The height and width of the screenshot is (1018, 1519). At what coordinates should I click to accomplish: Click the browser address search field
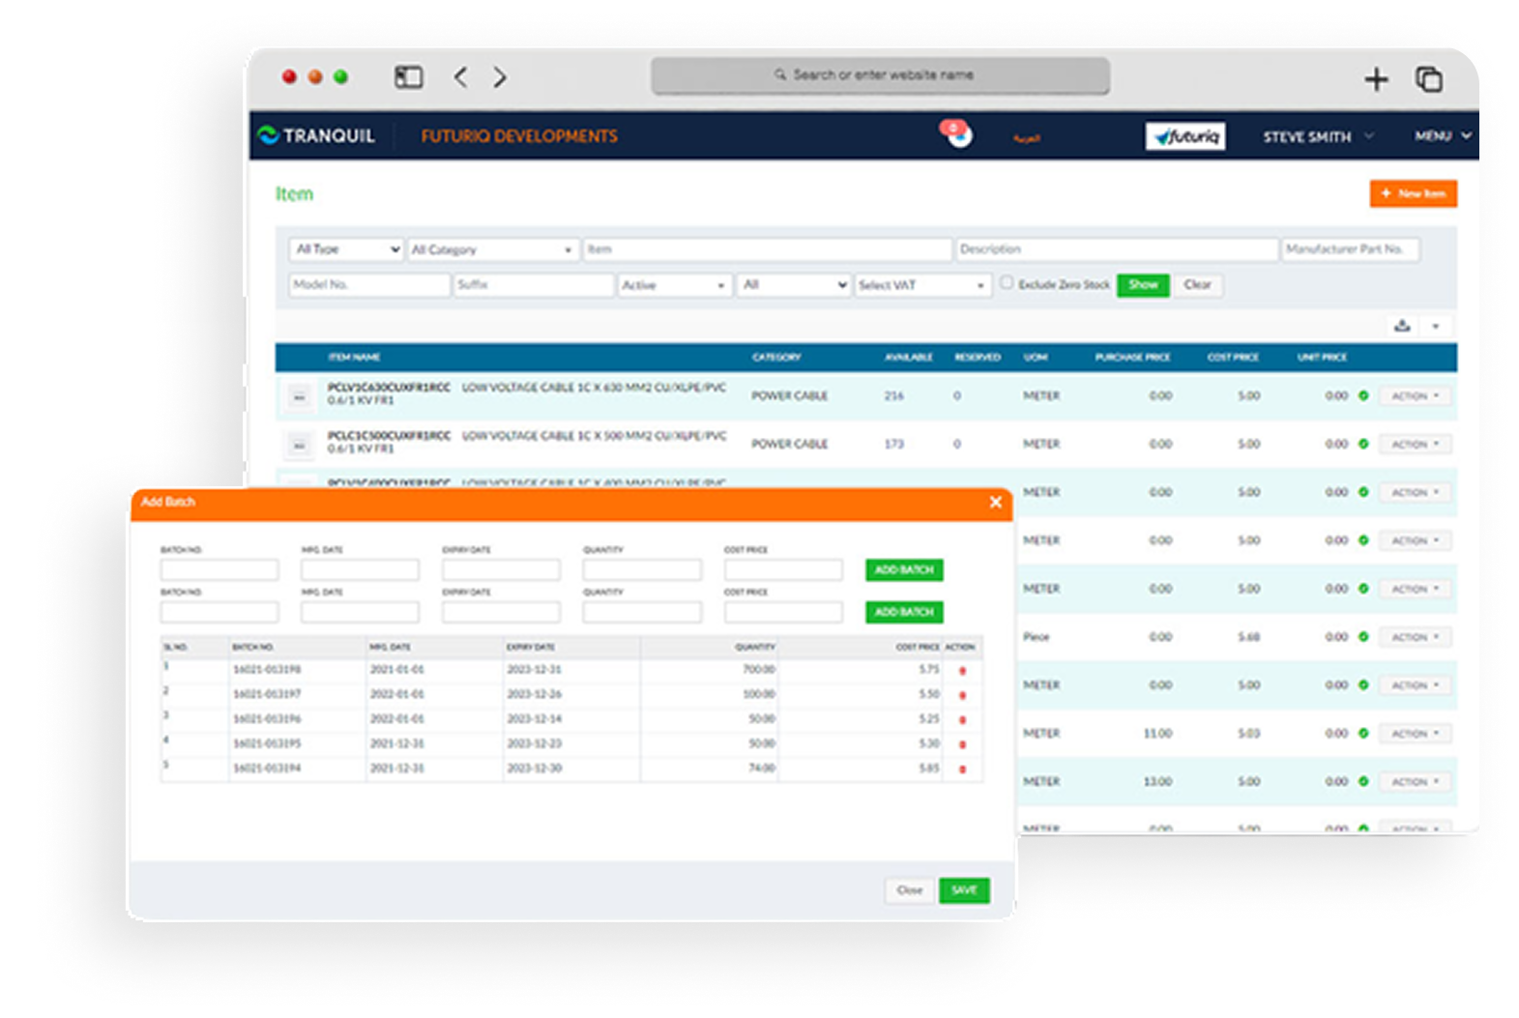point(880,75)
